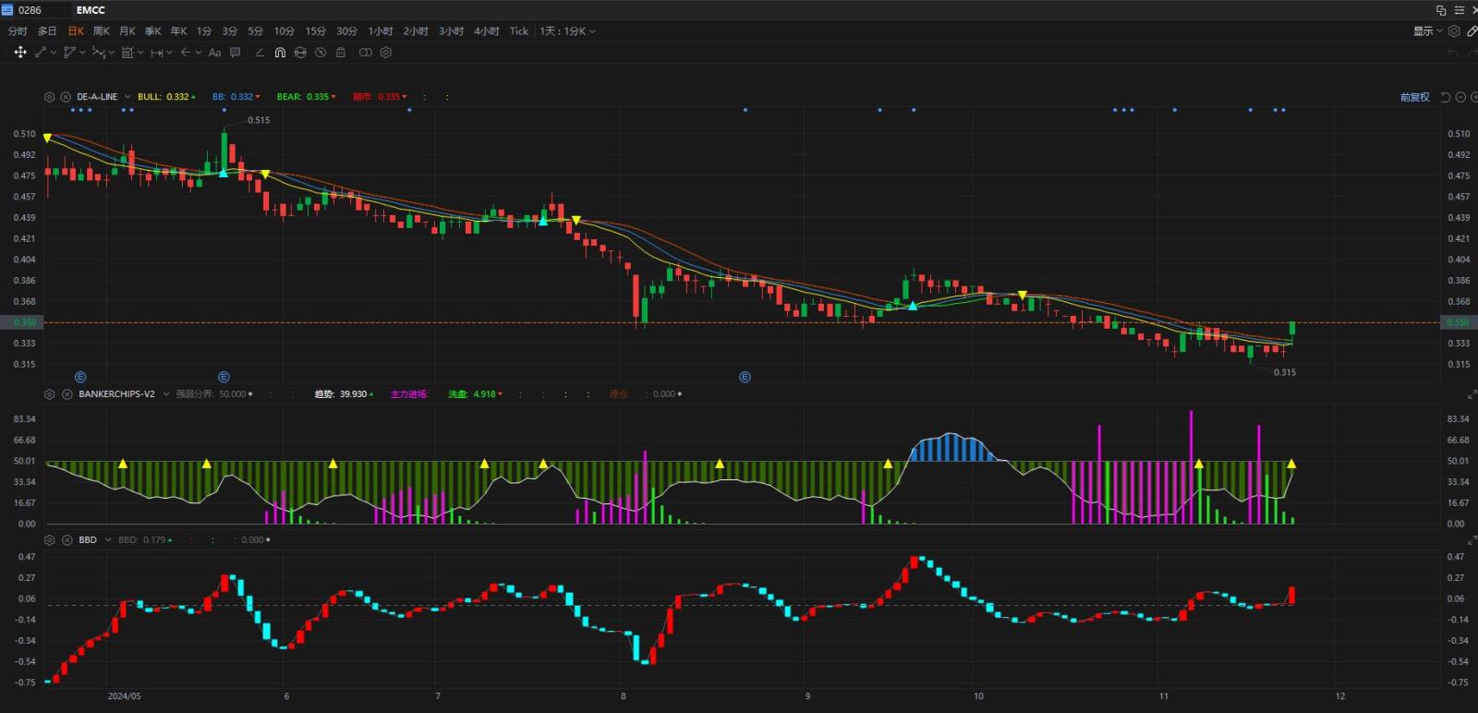Select the Tick period
Image resolution: width=1478 pixels, height=713 pixels.
pyautogui.click(x=519, y=31)
